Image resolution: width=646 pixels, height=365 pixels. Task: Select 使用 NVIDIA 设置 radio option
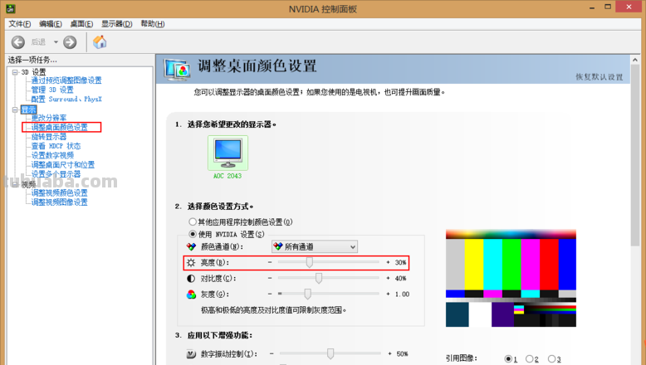click(194, 234)
